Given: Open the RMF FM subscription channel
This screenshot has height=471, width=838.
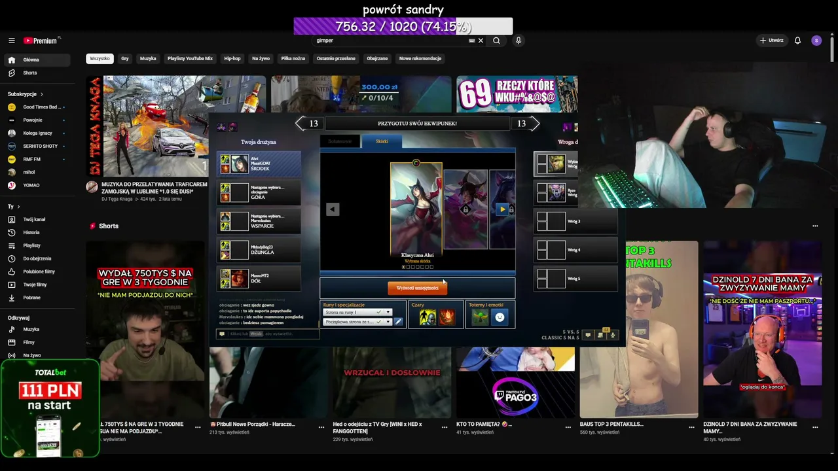Looking at the screenshot, I should tap(37, 160).
